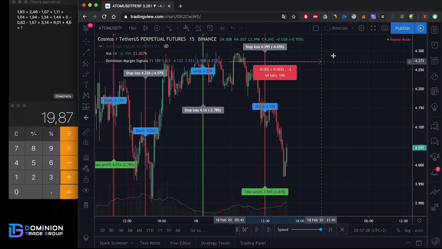Viewport: 442px width, 249px height.
Task: Remove drawings with the trash icon
Action: pyautogui.click(x=86, y=205)
